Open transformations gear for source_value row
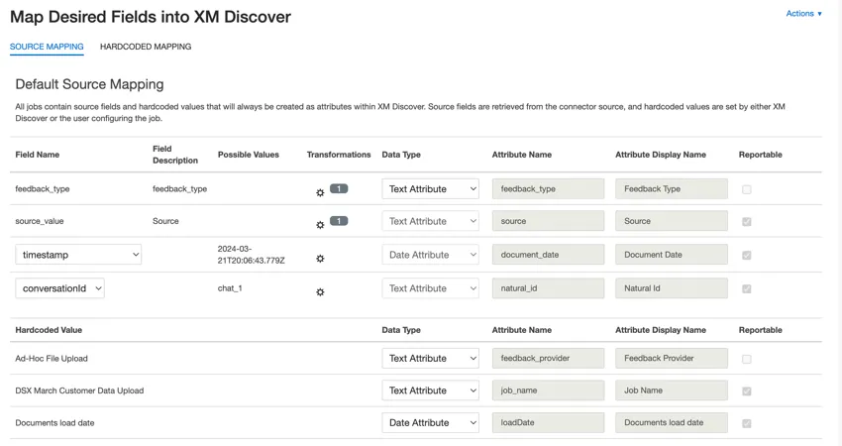The height and width of the screenshot is (446, 842). tap(320, 225)
